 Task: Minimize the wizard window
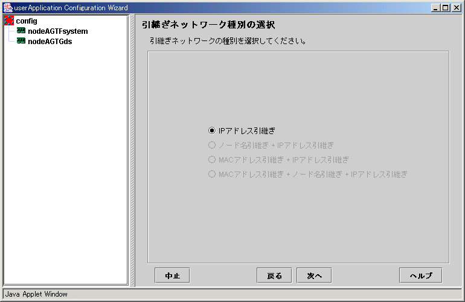tap(435, 8)
